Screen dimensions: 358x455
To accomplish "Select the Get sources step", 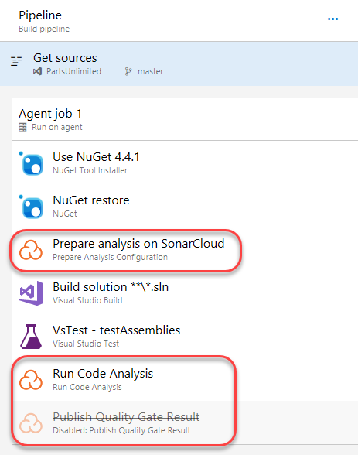I will coord(179,63).
